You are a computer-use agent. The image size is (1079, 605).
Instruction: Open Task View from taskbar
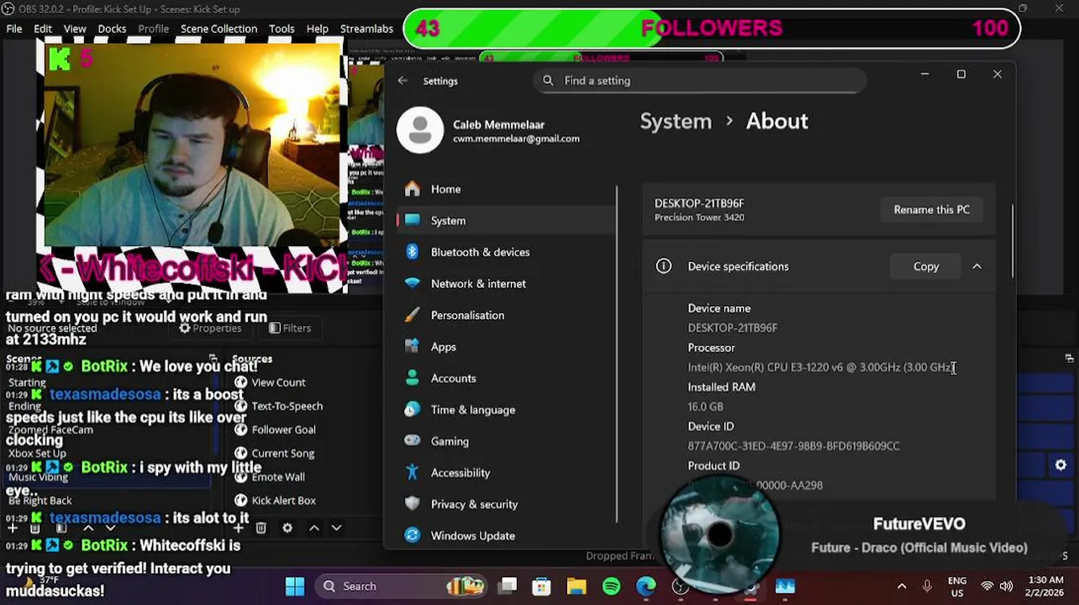pos(508,587)
